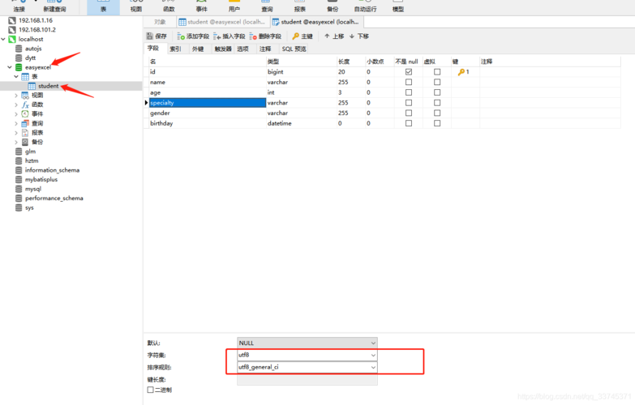Image resolution: width=635 pixels, height=405 pixels.
Task: Open the 字符集 utf8 charset dropdown
Action: tap(307, 355)
